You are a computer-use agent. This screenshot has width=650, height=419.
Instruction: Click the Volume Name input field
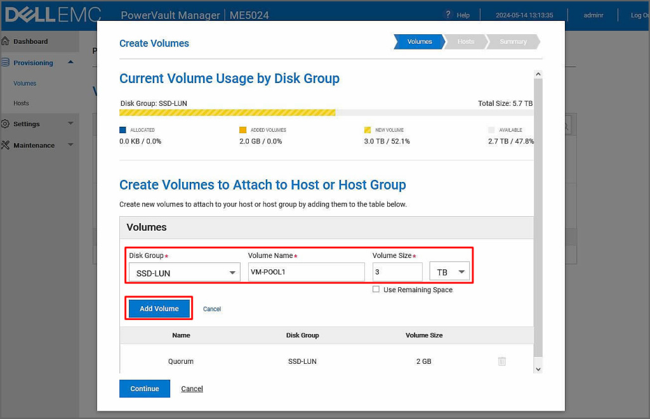pos(306,273)
